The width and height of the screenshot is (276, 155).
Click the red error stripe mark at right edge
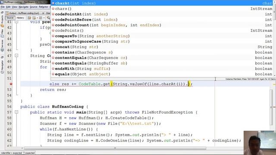[274, 107]
